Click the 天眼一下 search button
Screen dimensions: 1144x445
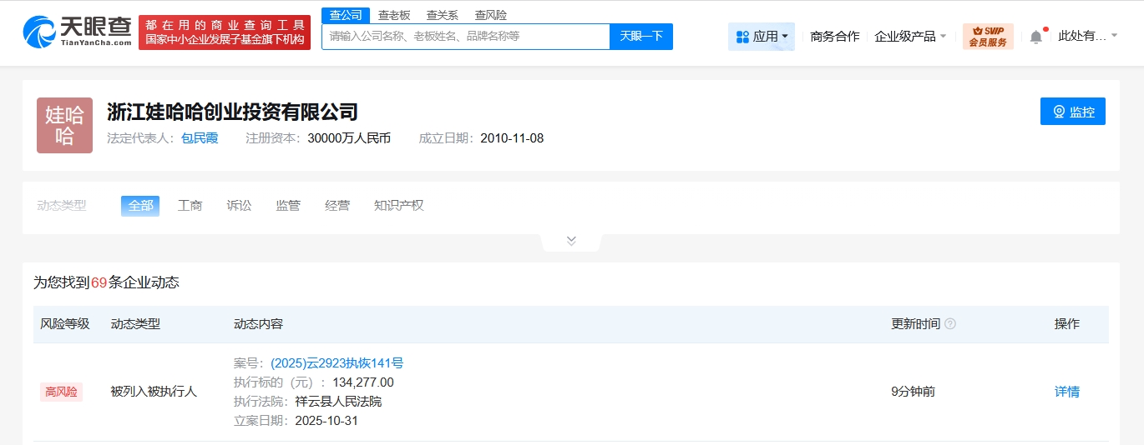coord(640,37)
